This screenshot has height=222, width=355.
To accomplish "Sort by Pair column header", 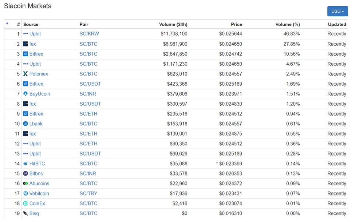I will pos(84,24).
